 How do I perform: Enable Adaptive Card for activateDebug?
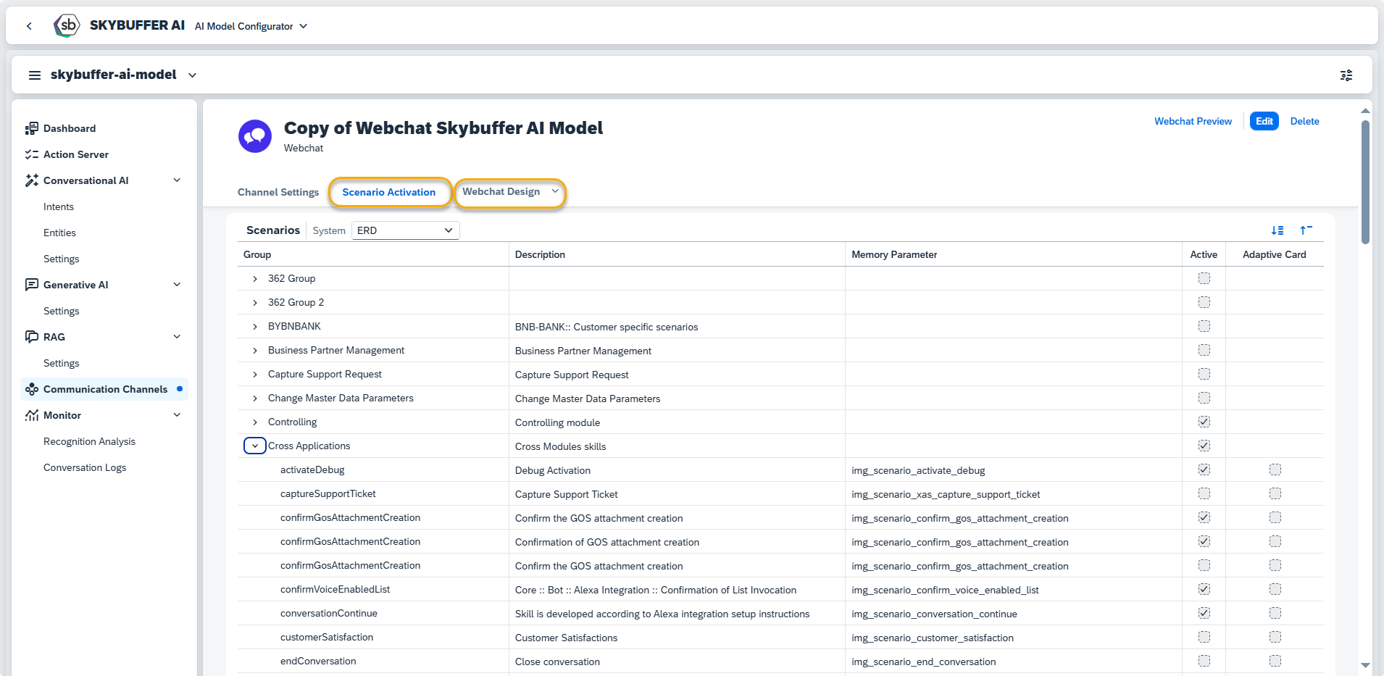pos(1275,470)
